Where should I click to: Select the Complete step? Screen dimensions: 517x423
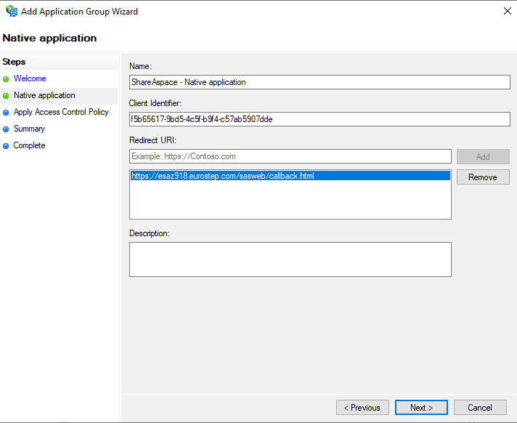pyautogui.click(x=29, y=145)
